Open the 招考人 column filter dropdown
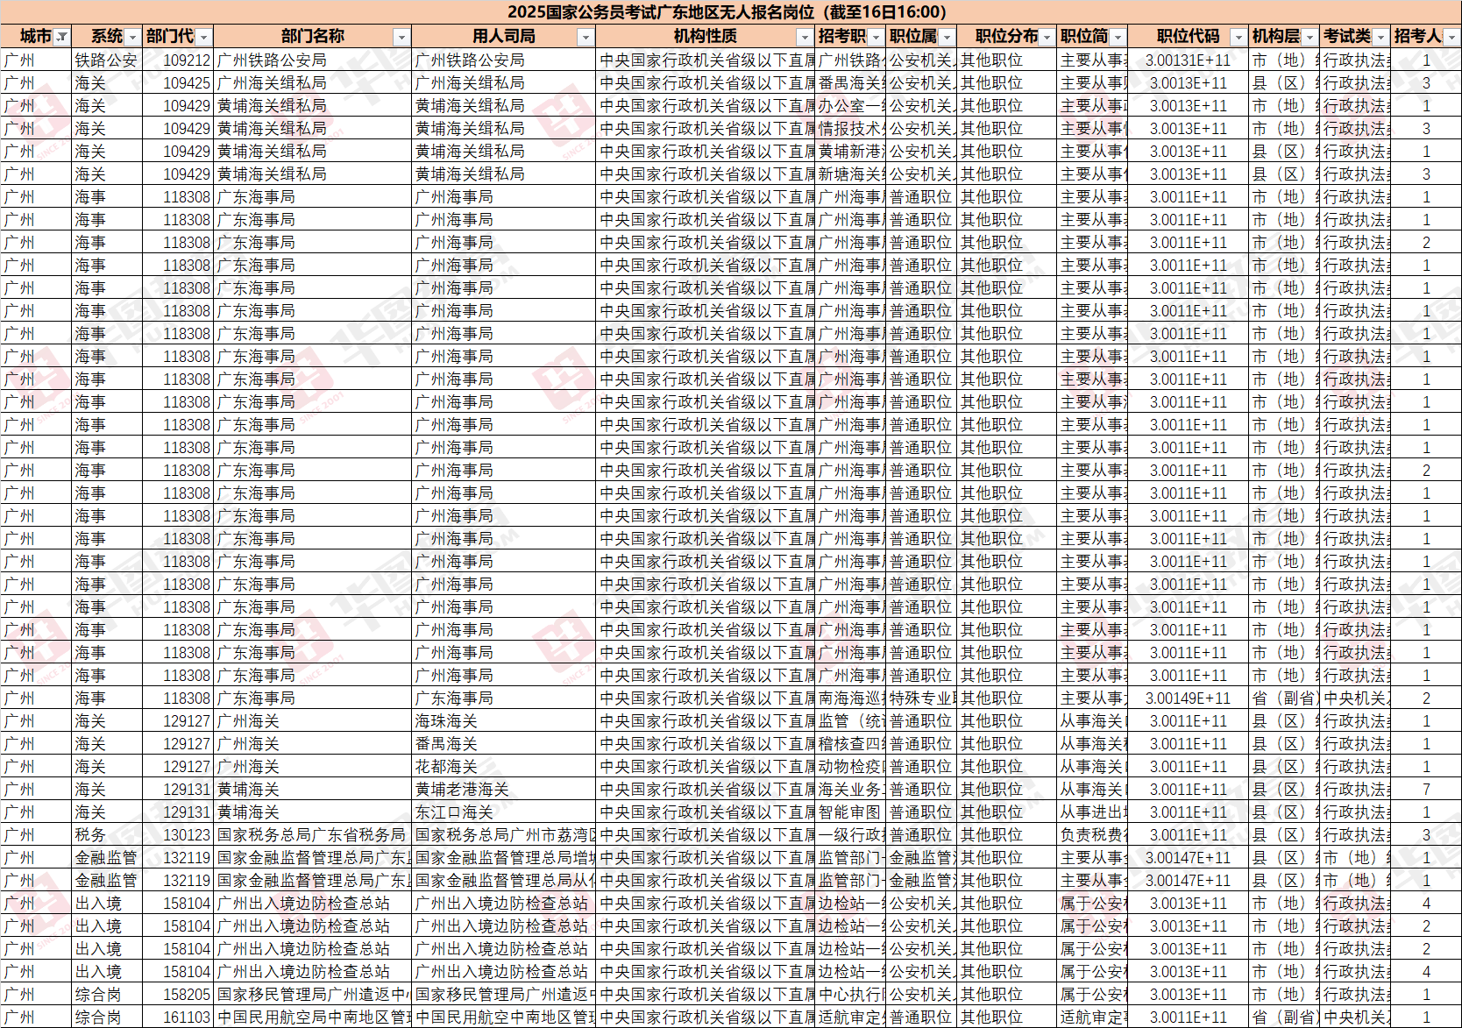1462x1028 pixels. click(x=1451, y=37)
